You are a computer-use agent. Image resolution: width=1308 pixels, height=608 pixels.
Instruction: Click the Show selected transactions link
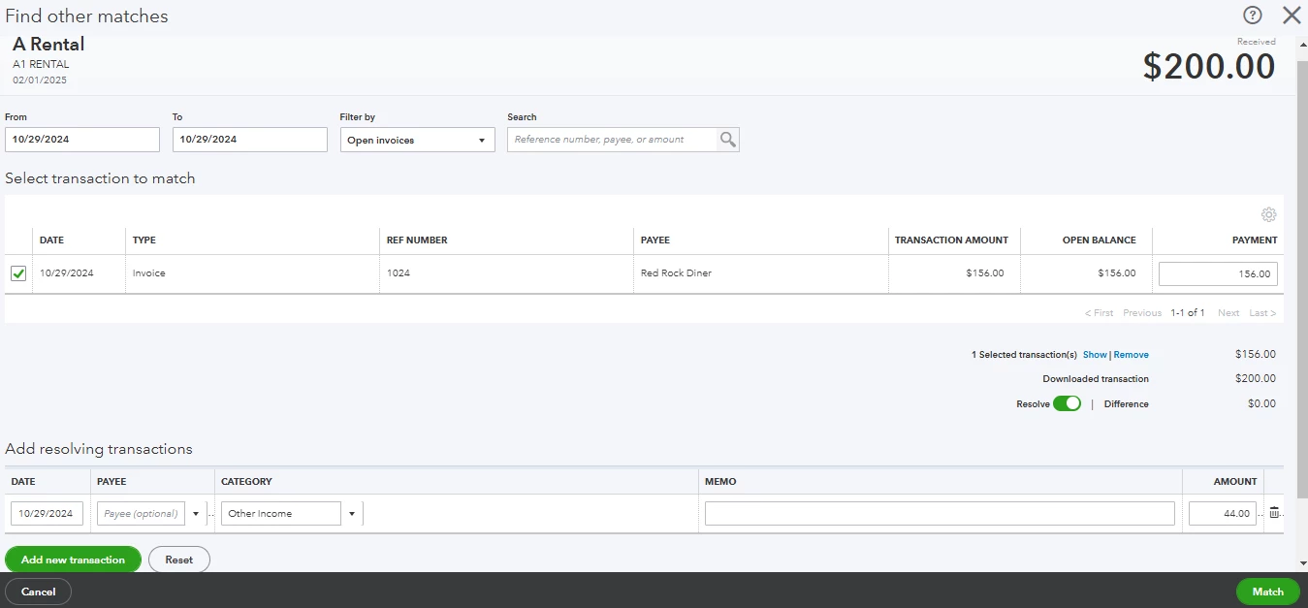[x=1095, y=355]
